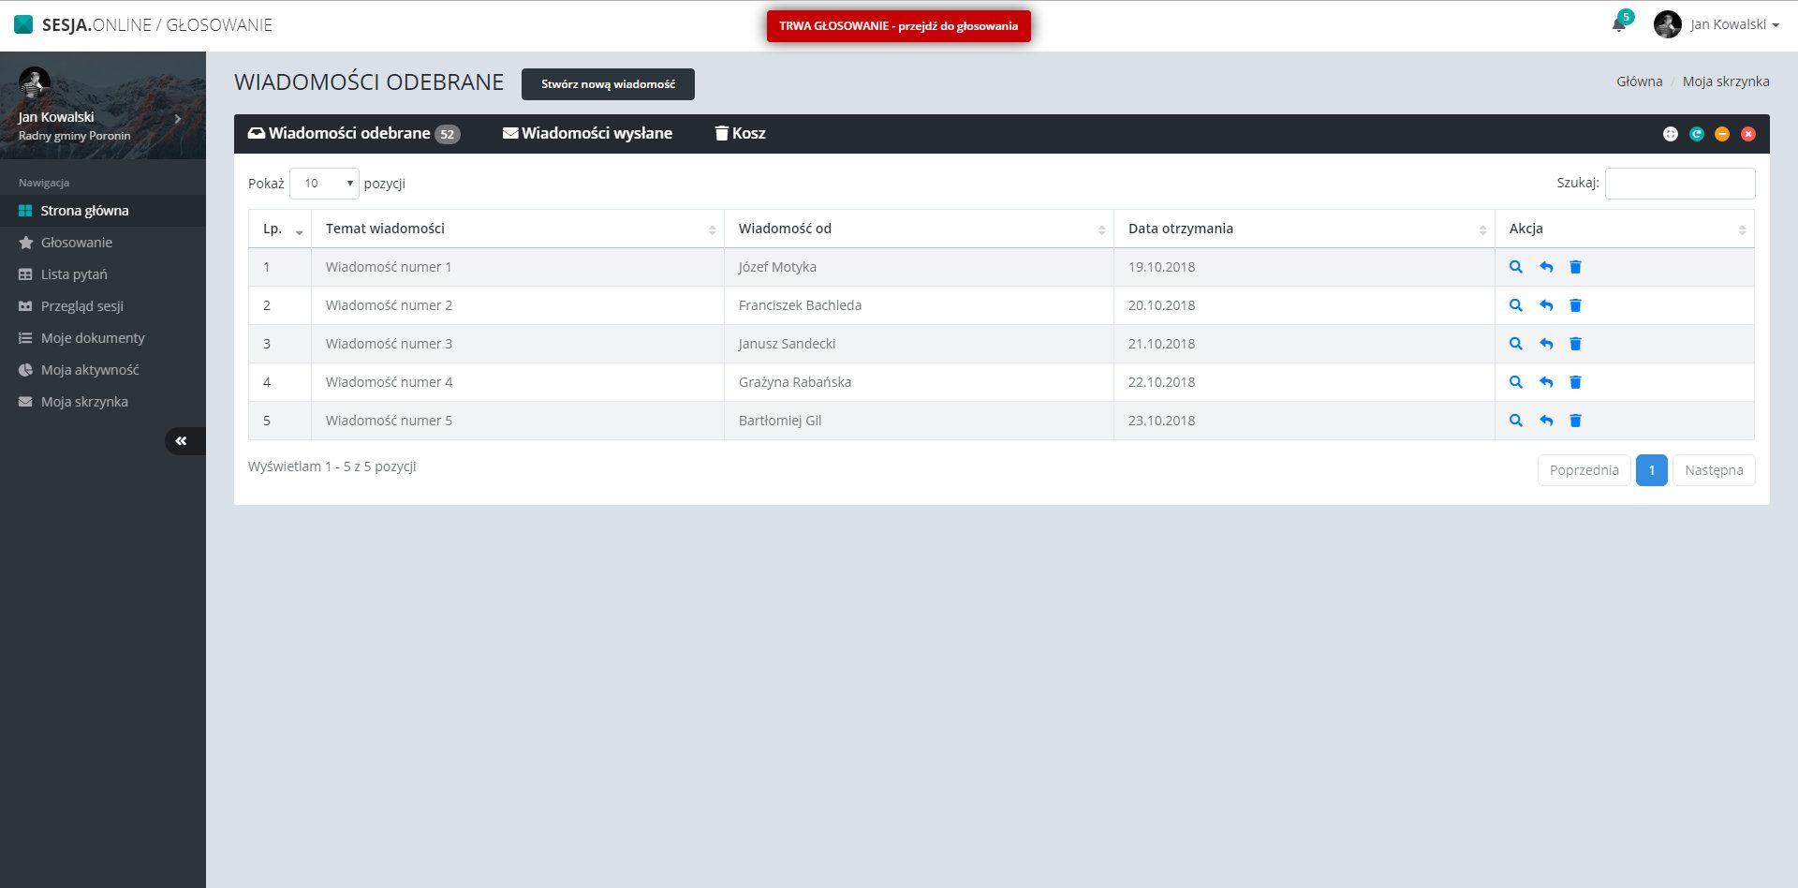This screenshot has height=888, width=1798.
Task: Click Stwórz nową wiadomość button
Action: click(x=608, y=84)
